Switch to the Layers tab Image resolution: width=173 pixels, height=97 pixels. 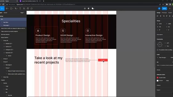coord(1,13)
